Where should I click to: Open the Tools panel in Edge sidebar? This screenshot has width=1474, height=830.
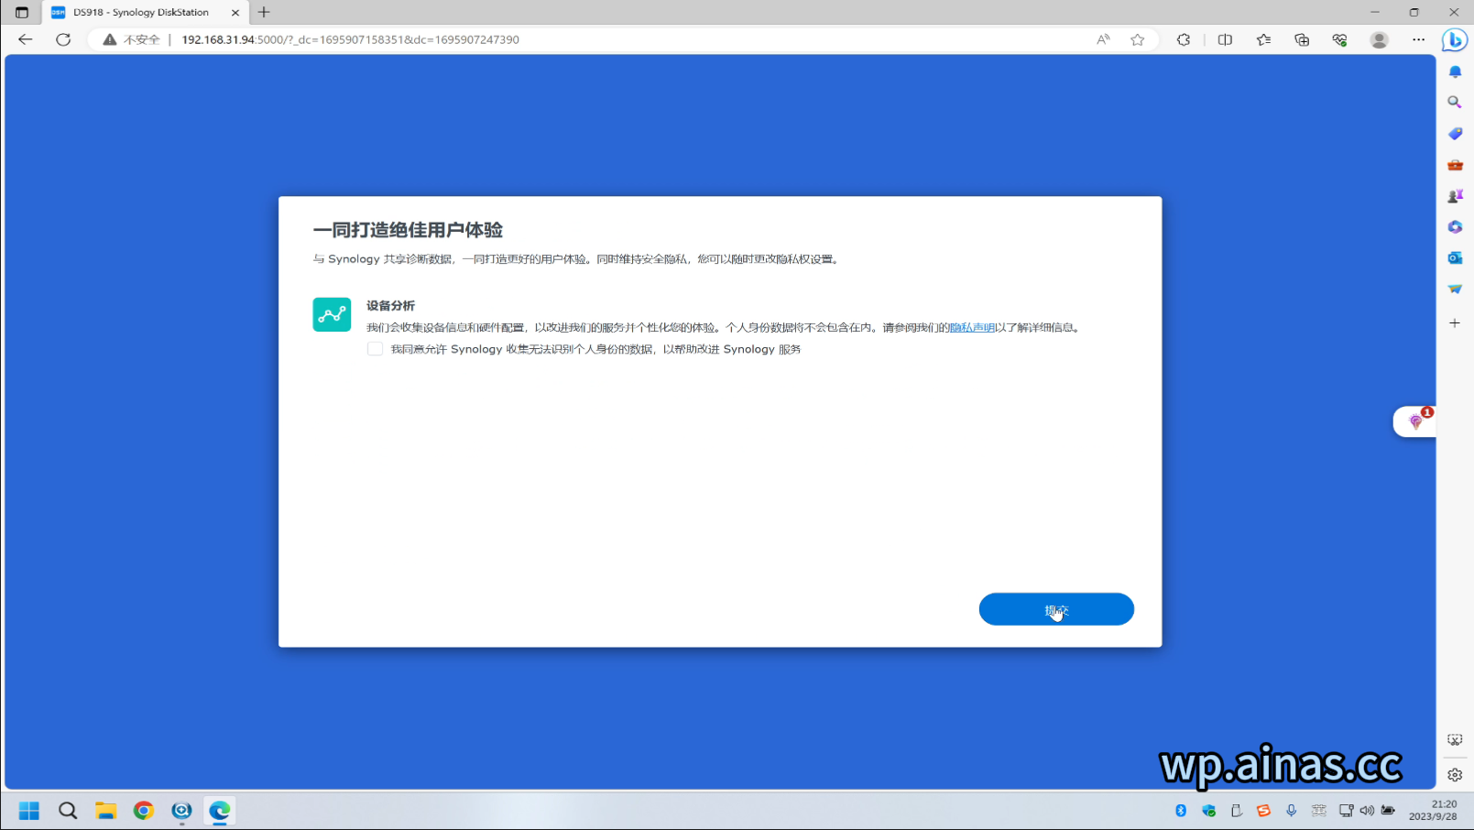(1455, 164)
